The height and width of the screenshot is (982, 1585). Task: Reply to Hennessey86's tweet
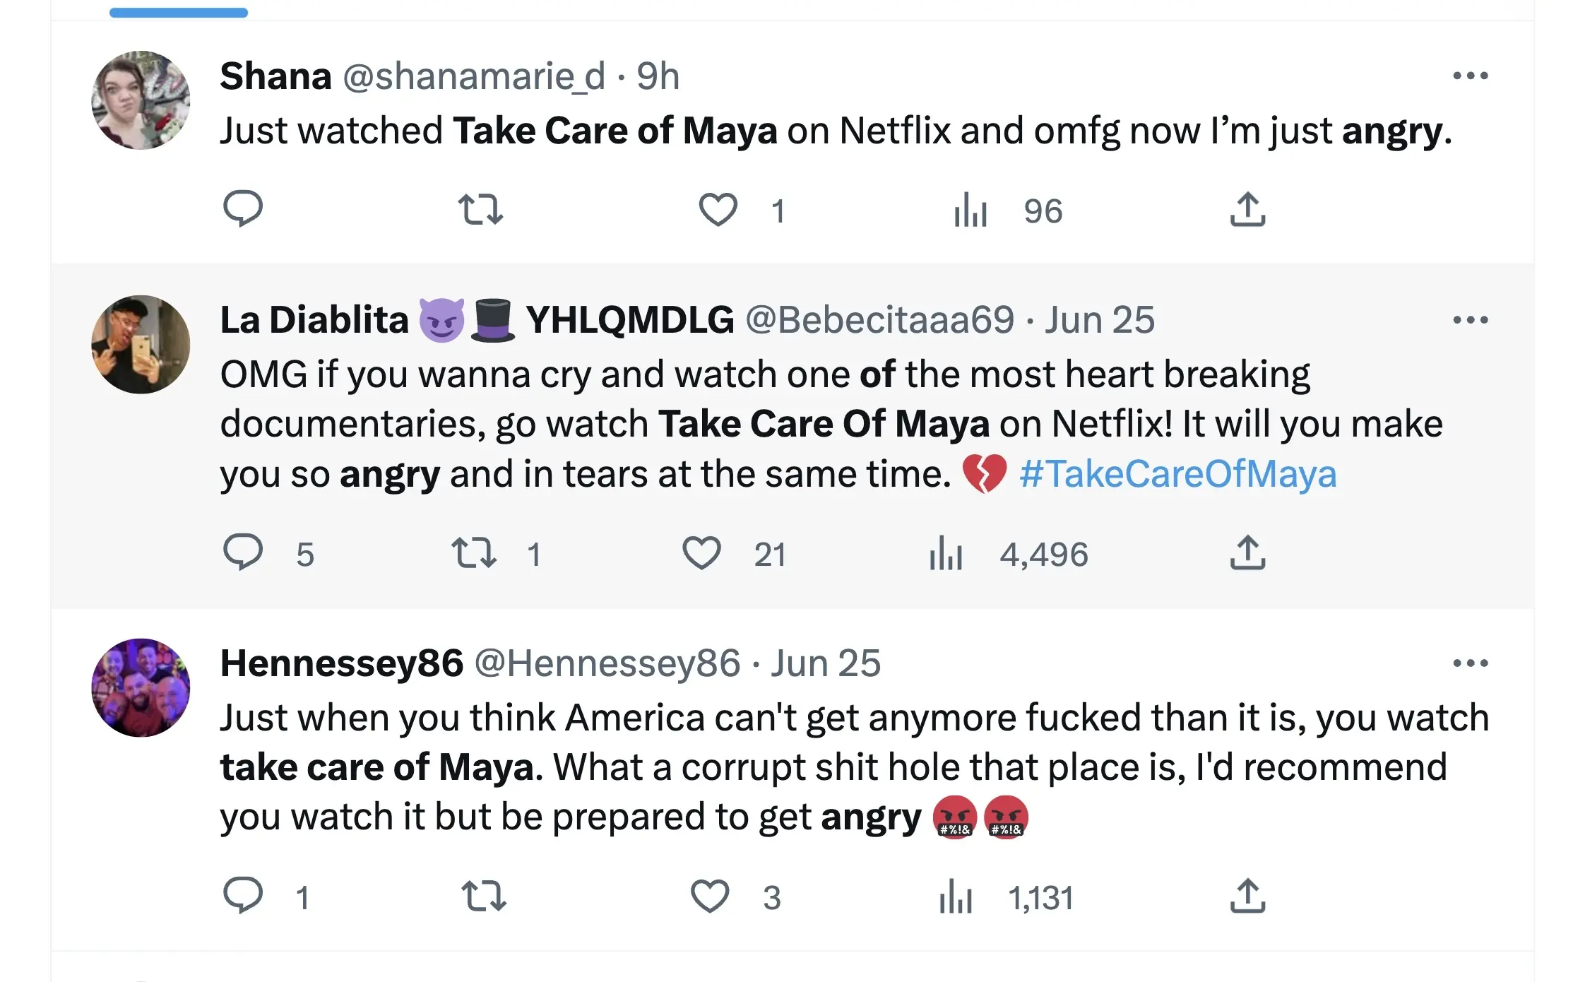243,896
